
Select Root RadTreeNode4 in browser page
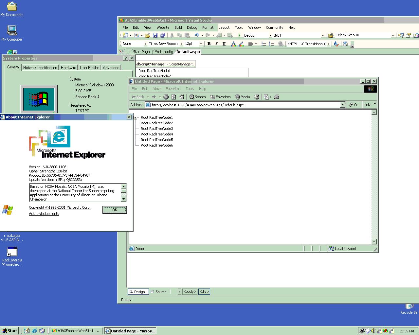point(157,134)
